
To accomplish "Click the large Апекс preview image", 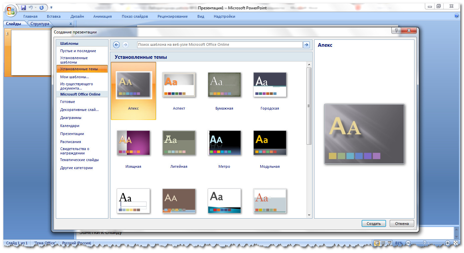I will click(364, 134).
